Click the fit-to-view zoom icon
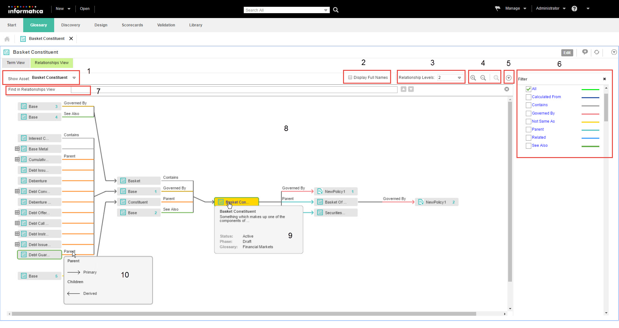 [x=496, y=78]
